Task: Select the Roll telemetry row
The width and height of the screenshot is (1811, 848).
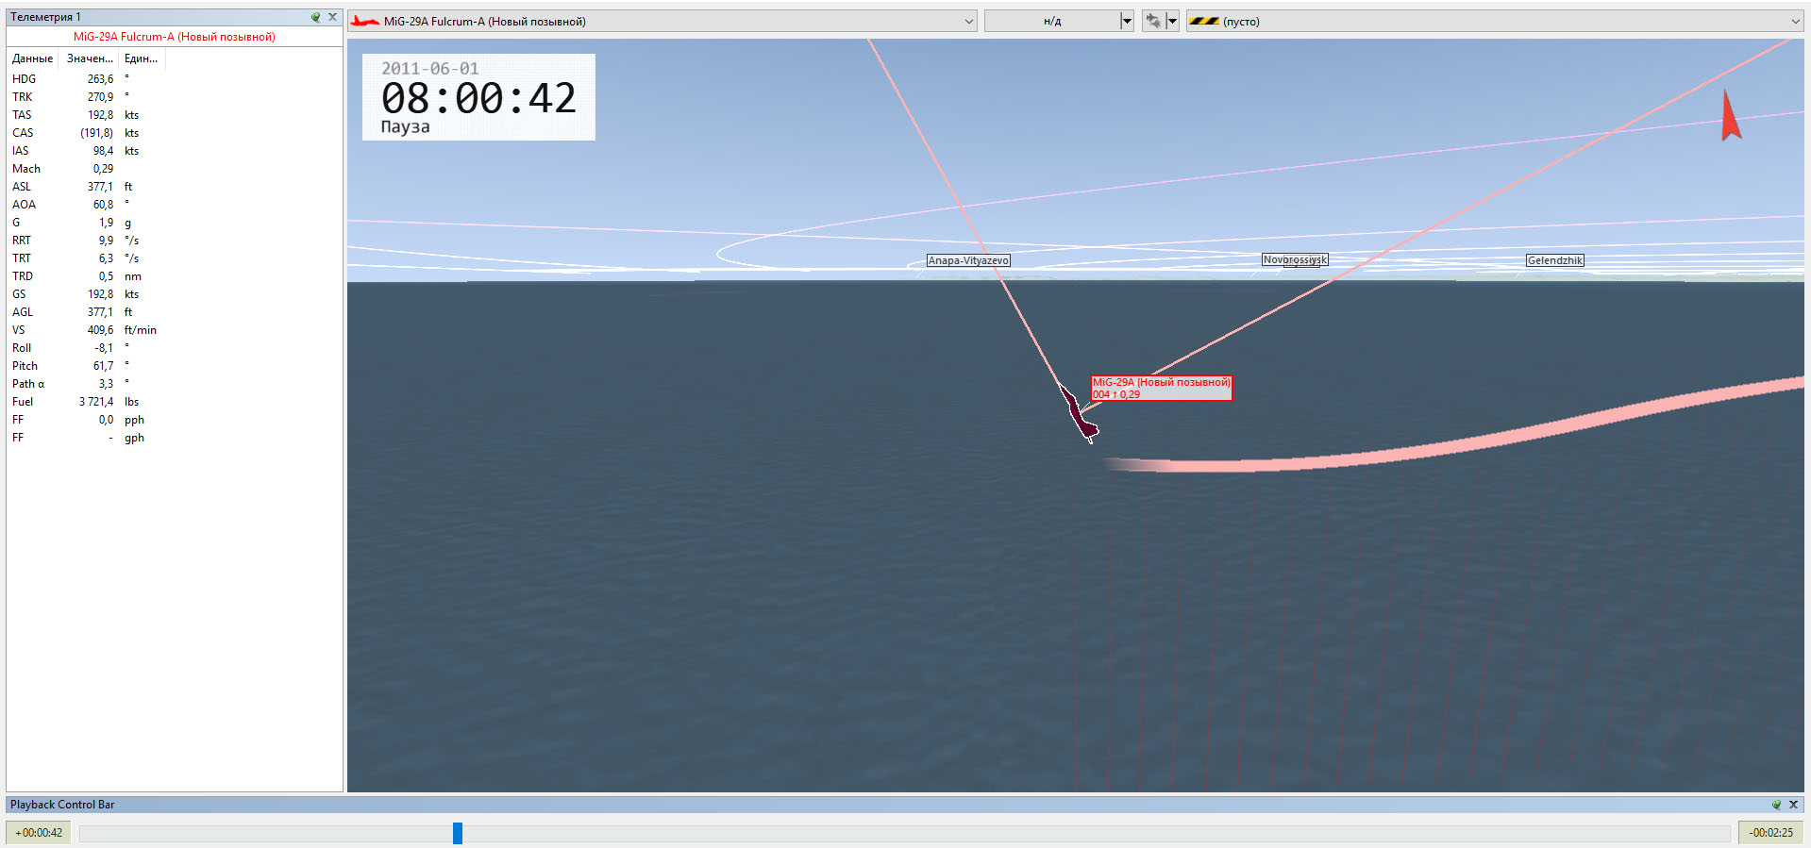Action: [x=175, y=348]
